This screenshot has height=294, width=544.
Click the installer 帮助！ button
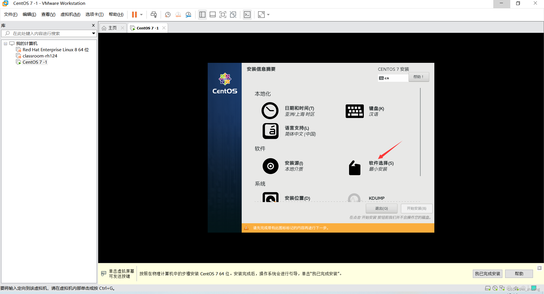[418, 77]
